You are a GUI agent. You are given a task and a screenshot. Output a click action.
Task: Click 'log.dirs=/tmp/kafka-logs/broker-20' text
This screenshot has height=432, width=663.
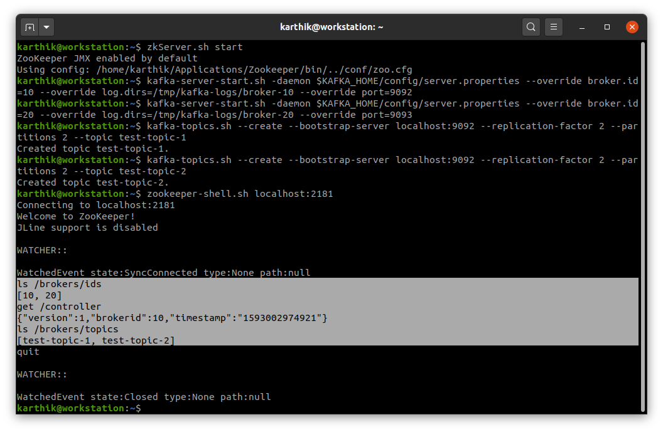tap(198, 115)
